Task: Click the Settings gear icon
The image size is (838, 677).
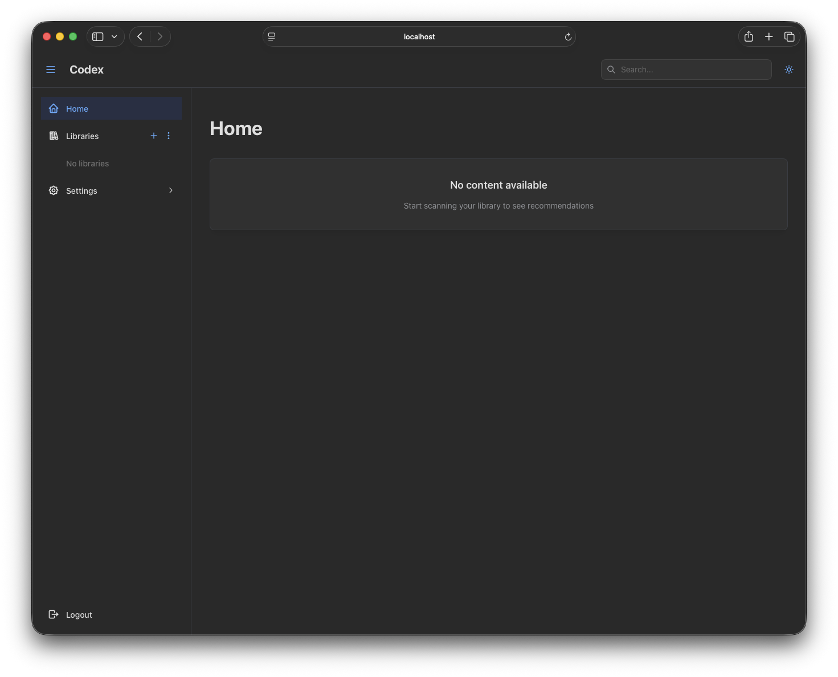Action: [54, 190]
